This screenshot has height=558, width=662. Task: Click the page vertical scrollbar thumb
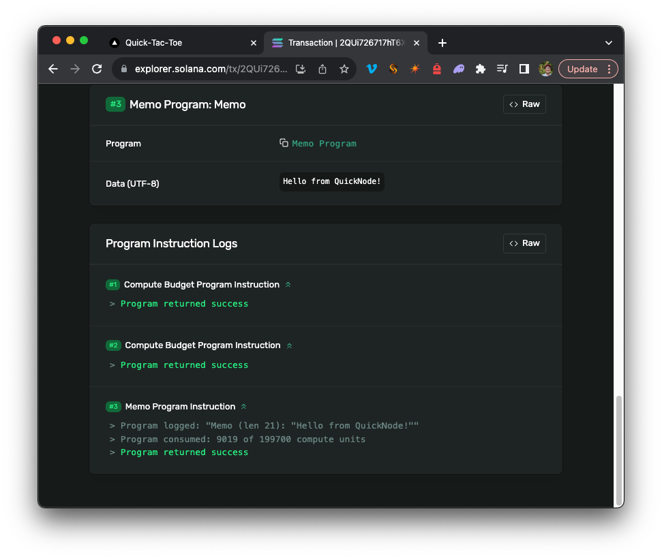point(618,450)
